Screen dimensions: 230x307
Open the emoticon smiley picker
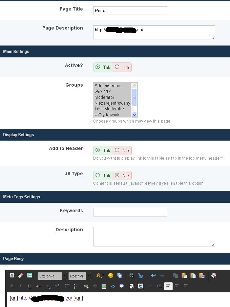pos(111,276)
